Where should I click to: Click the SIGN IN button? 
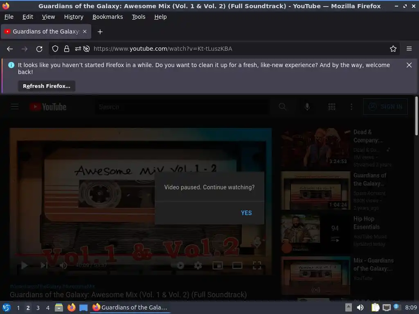point(385,107)
